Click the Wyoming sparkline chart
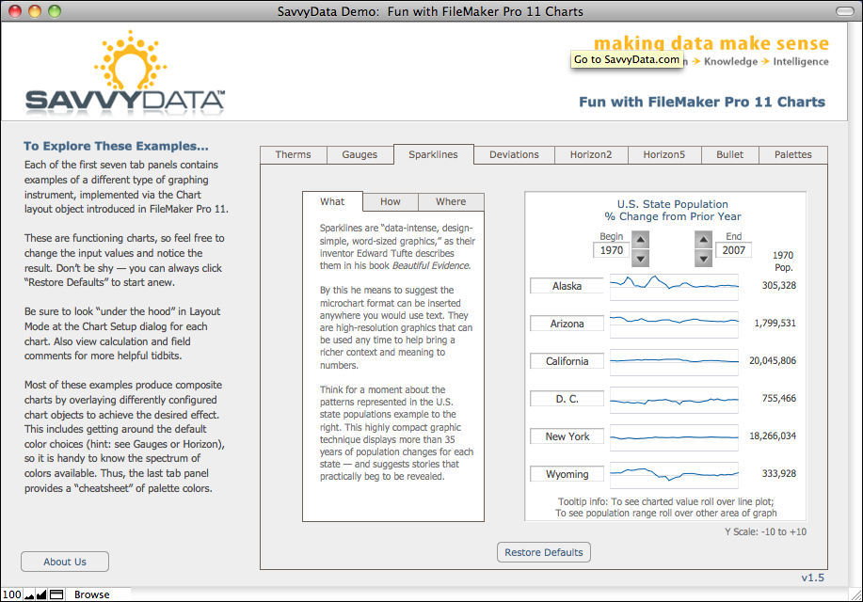Viewport: 863px width, 602px height. point(674,474)
